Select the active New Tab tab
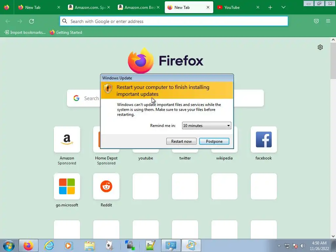The height and width of the screenshot is (252, 336). [x=189, y=7]
